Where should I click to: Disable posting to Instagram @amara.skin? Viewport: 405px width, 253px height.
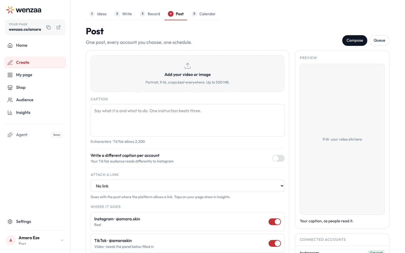coord(275,222)
